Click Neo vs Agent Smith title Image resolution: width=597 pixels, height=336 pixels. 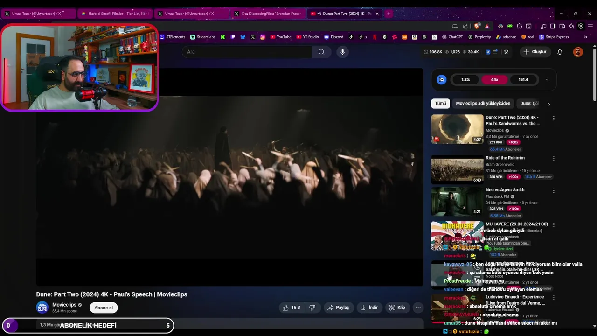click(x=505, y=190)
